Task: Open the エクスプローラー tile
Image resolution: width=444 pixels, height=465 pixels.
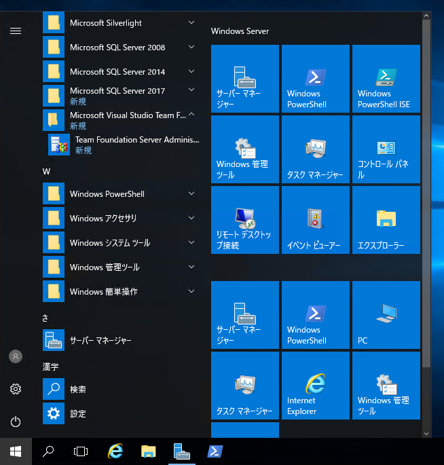Action: click(x=386, y=220)
